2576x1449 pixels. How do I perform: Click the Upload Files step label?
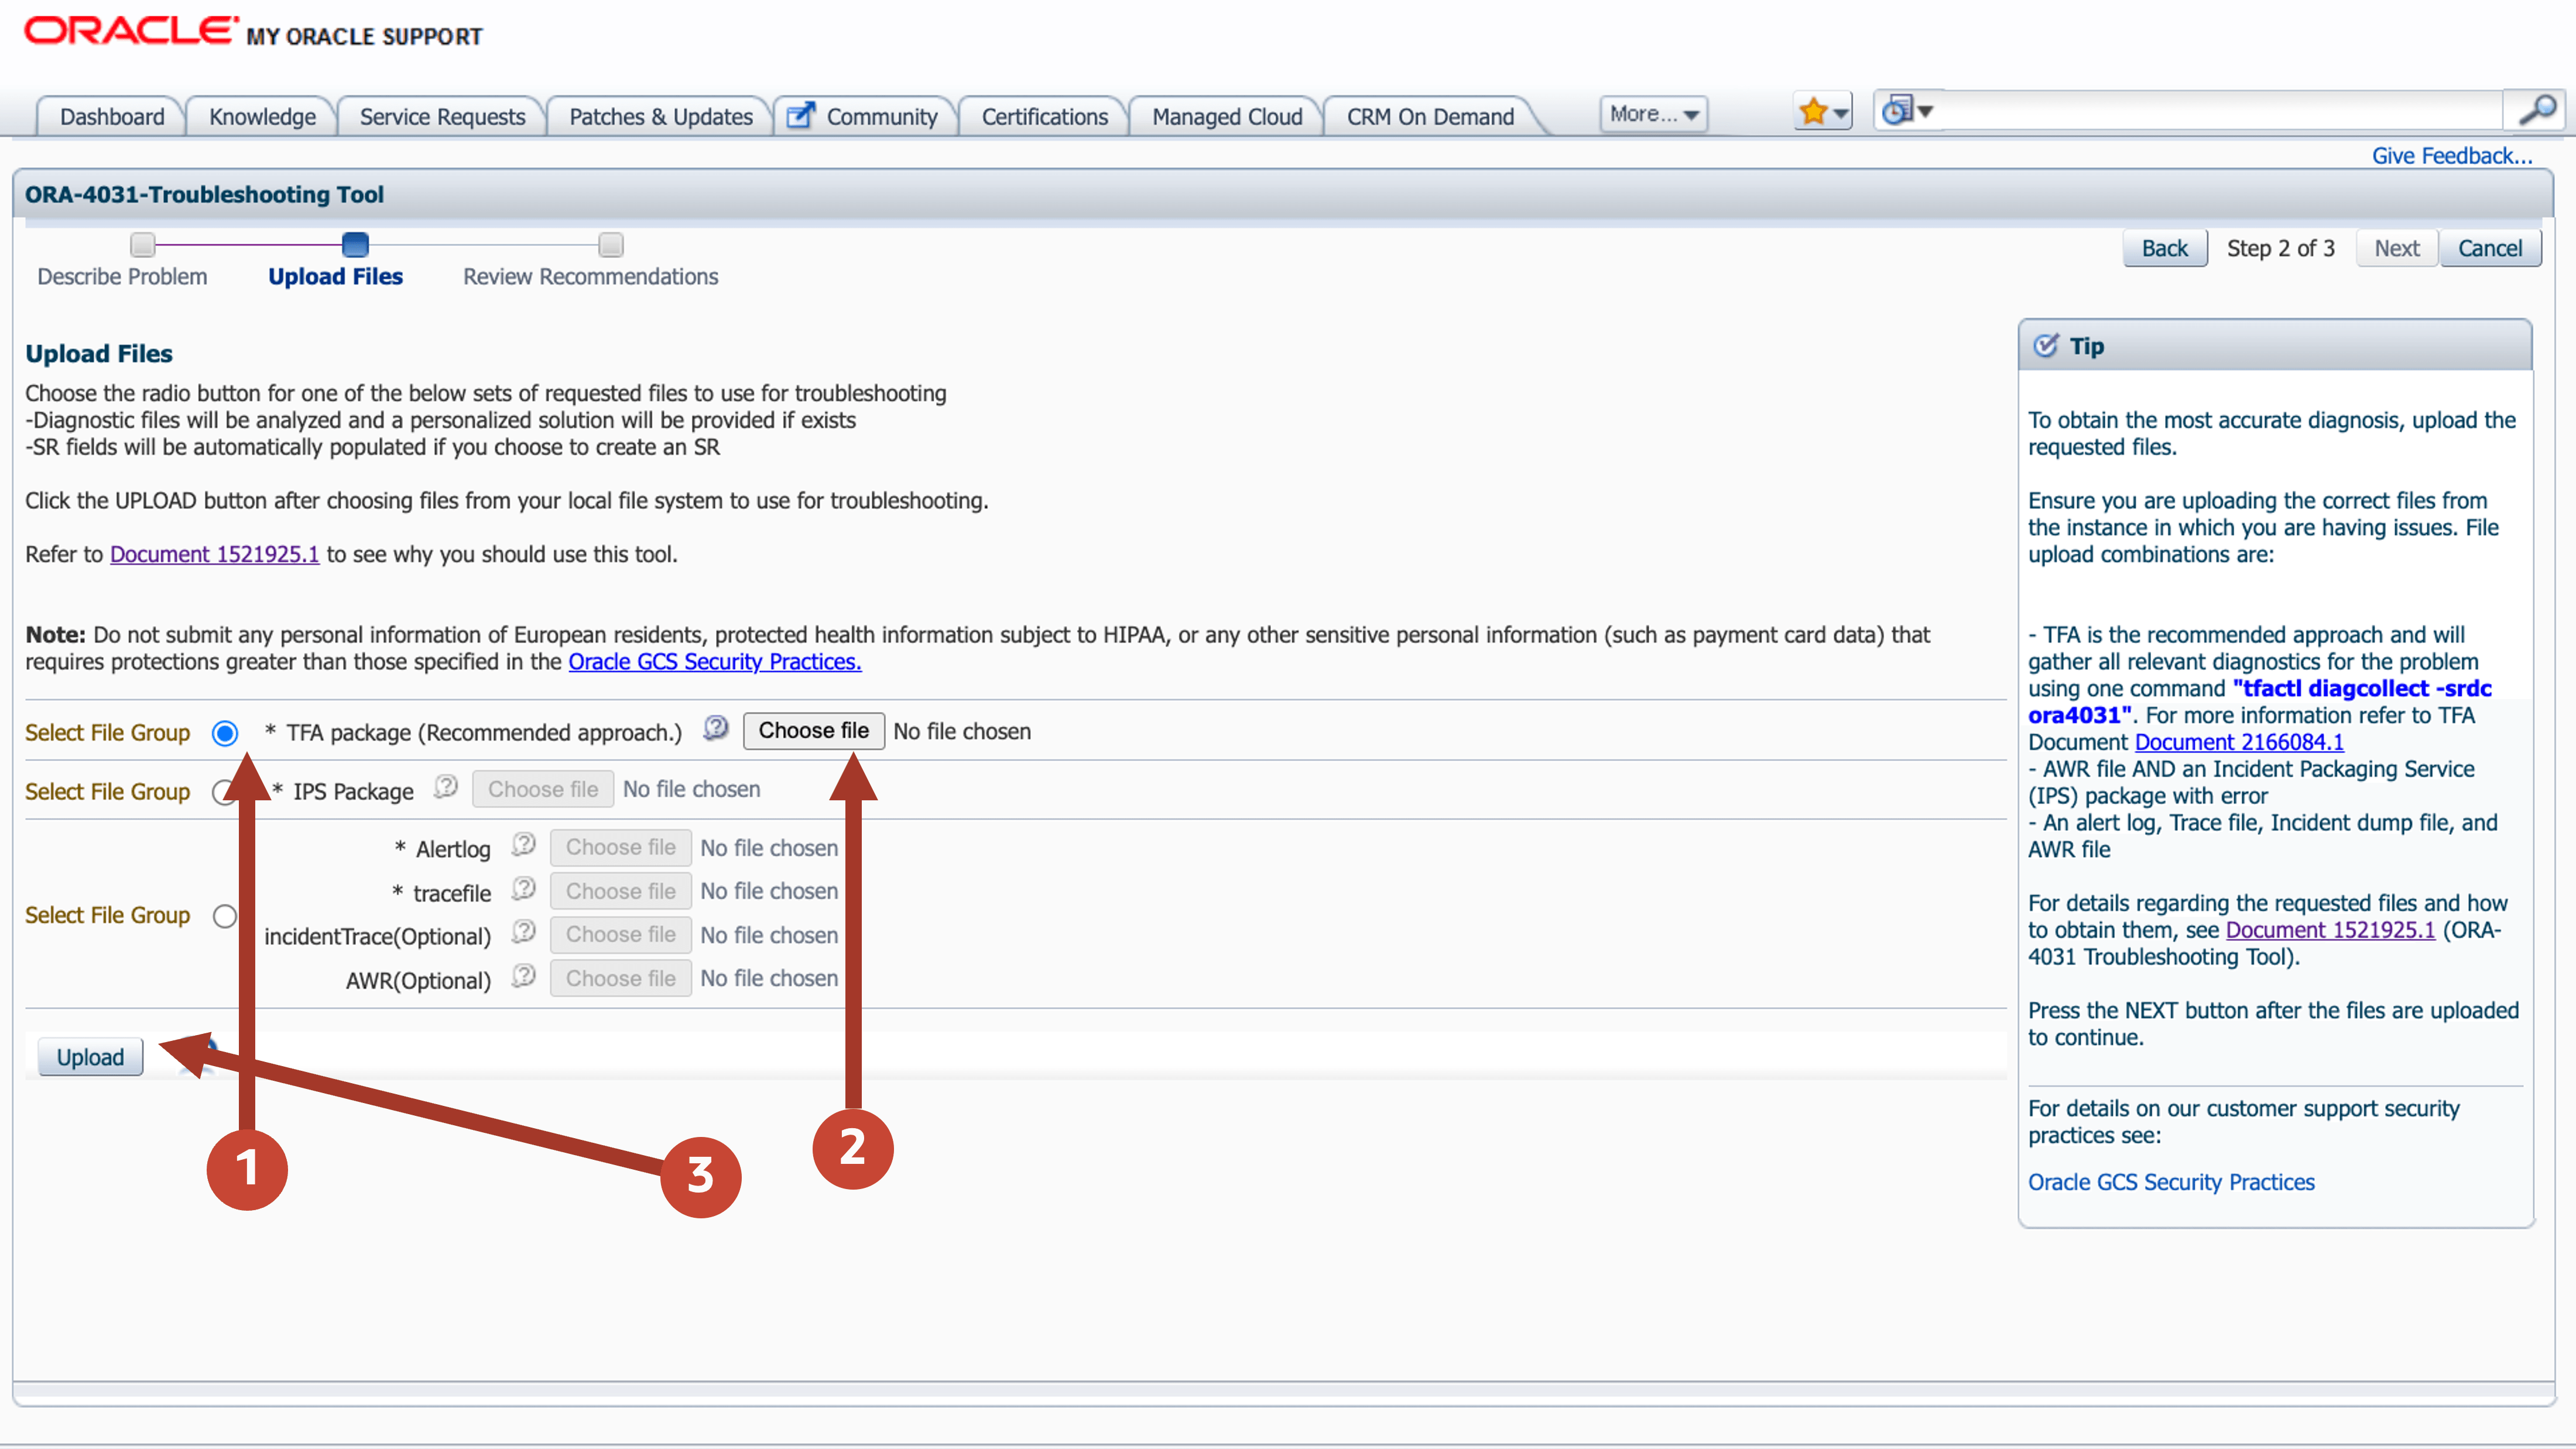click(335, 276)
